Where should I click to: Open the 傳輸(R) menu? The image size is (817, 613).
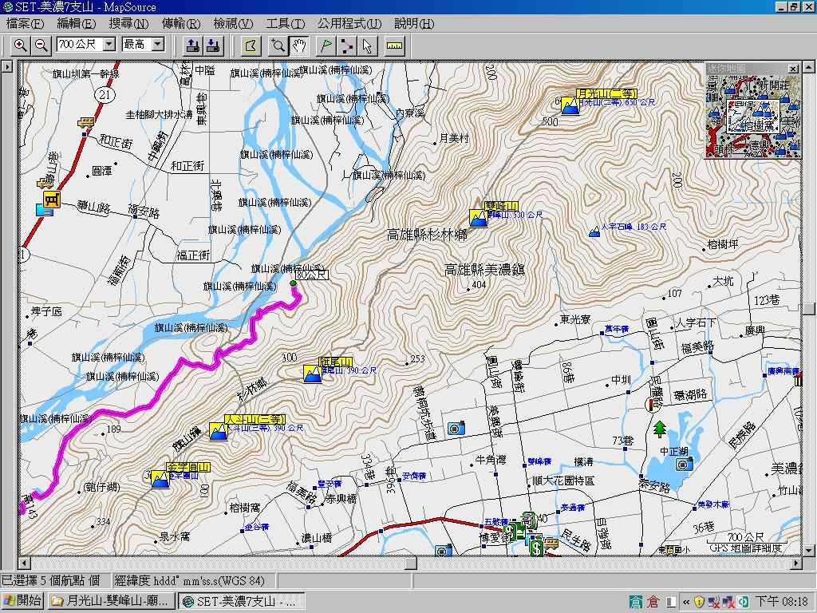(x=181, y=23)
